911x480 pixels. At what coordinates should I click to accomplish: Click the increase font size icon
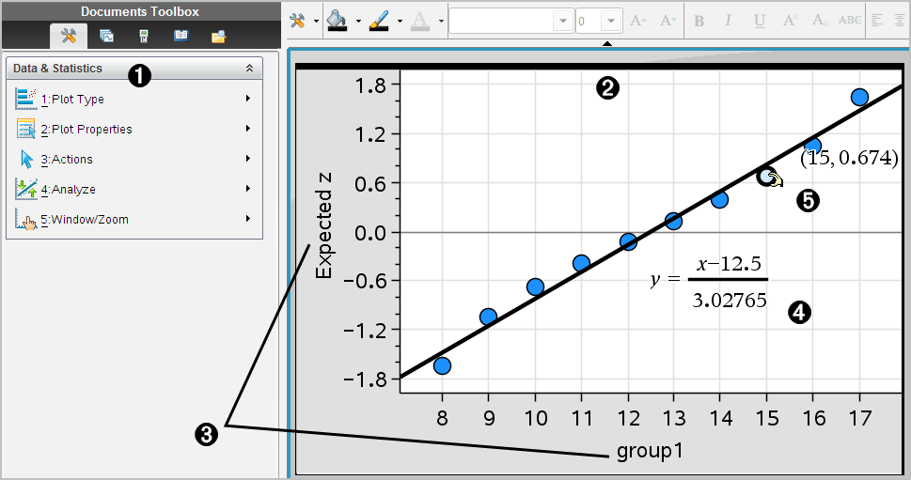coord(638,21)
